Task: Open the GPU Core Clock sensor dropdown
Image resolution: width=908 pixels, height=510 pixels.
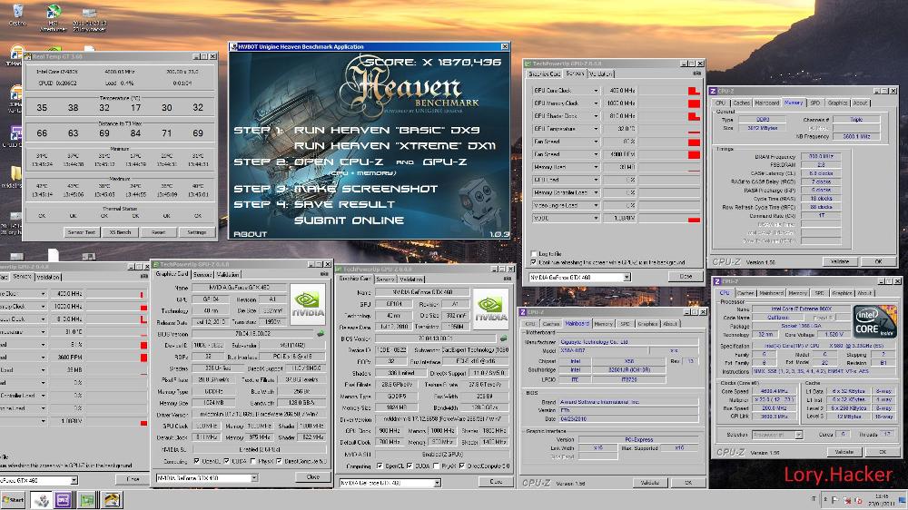Action: pos(596,91)
